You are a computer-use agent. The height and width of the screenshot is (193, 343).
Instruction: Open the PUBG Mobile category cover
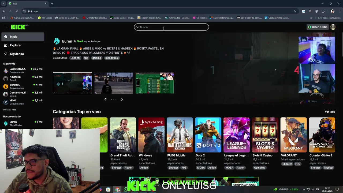click(x=180, y=135)
